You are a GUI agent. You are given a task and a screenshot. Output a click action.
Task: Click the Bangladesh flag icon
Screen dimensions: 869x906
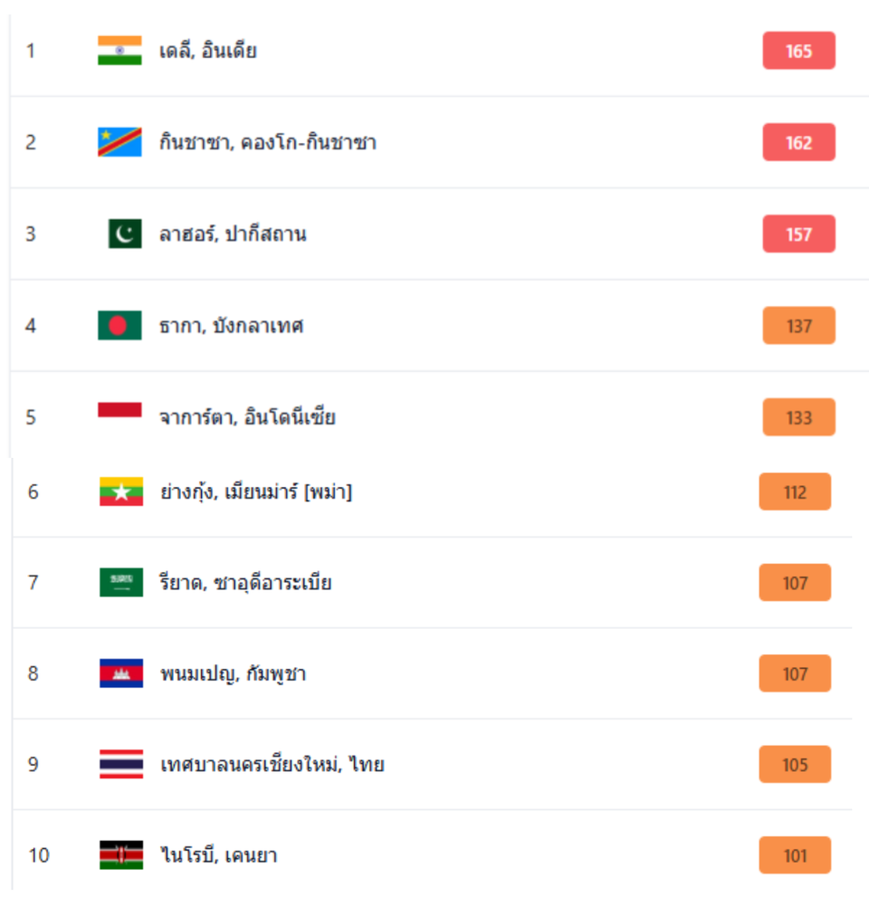[119, 326]
